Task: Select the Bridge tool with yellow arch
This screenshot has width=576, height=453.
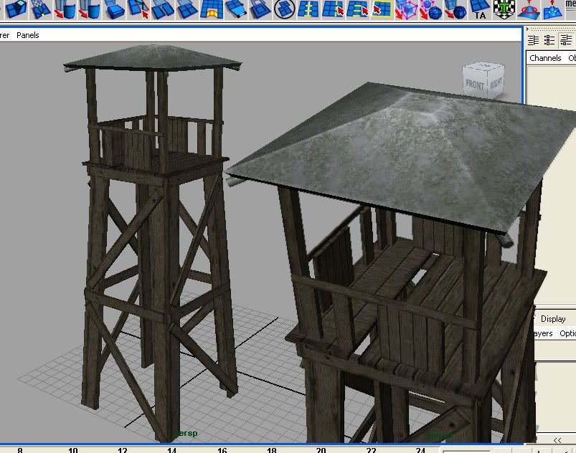Action: click(212, 9)
